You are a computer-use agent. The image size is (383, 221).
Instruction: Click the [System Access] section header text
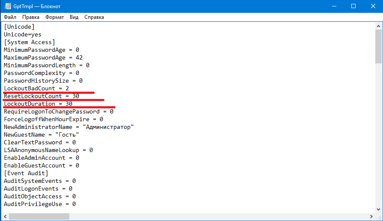pyautogui.click(x=30, y=42)
